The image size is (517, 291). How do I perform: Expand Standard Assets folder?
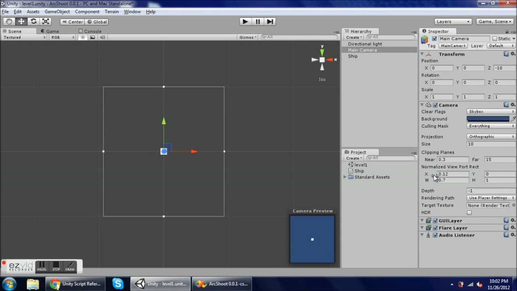[345, 177]
